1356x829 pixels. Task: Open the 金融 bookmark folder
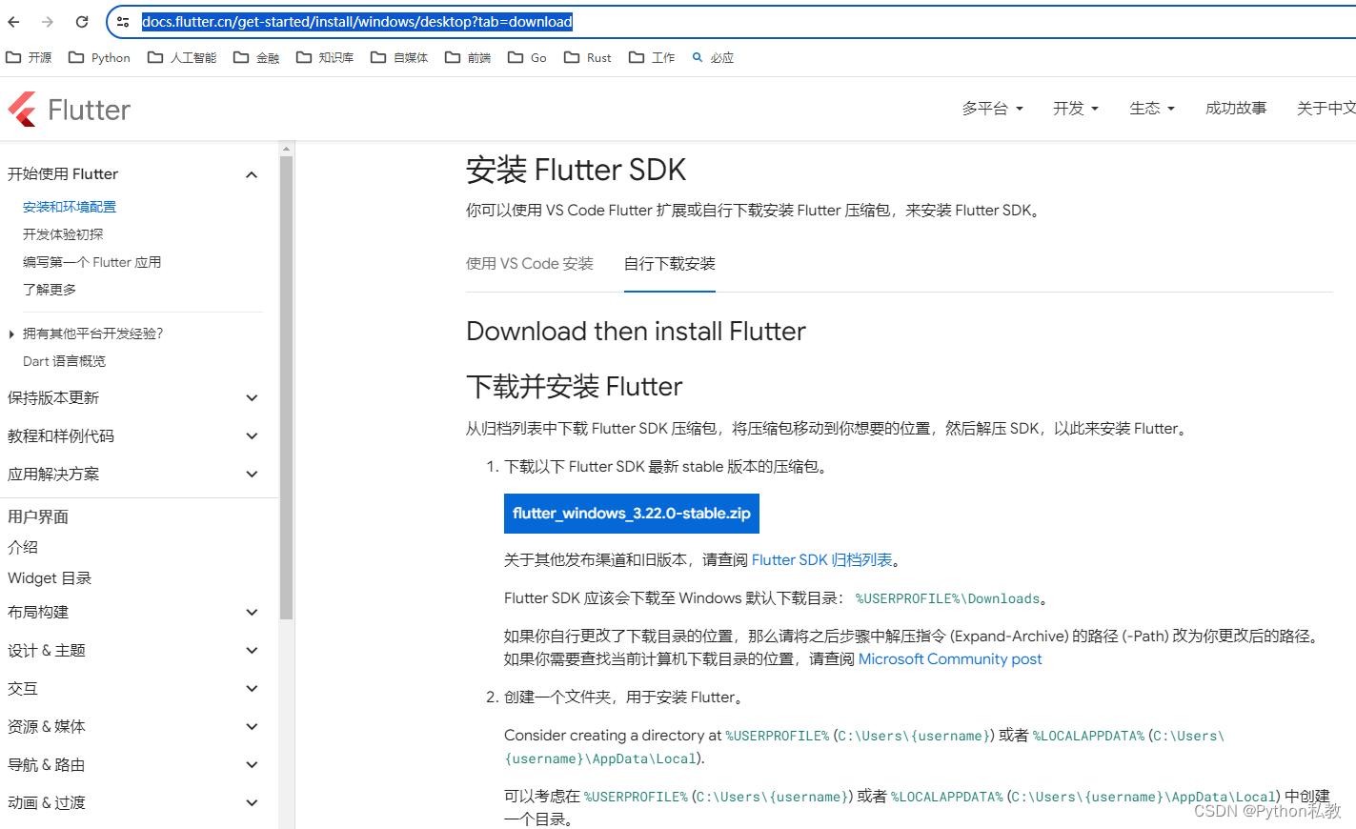(256, 57)
